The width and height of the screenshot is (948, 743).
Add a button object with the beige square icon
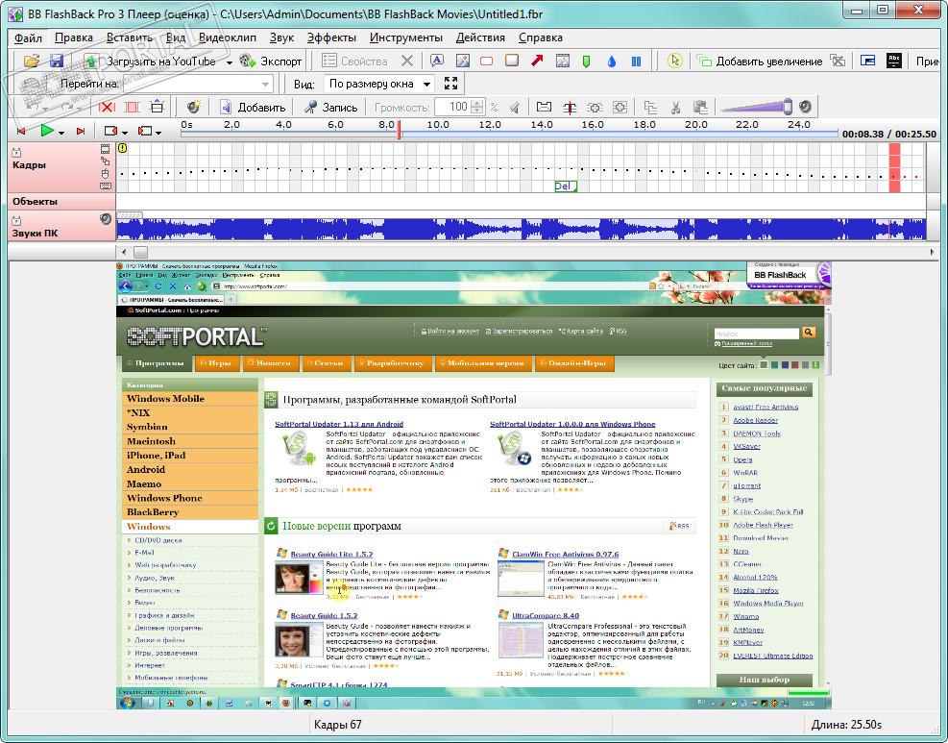pos(512,61)
